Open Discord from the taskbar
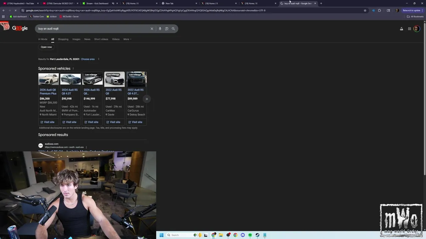Viewport: 426px width, 239px height. pos(243,235)
